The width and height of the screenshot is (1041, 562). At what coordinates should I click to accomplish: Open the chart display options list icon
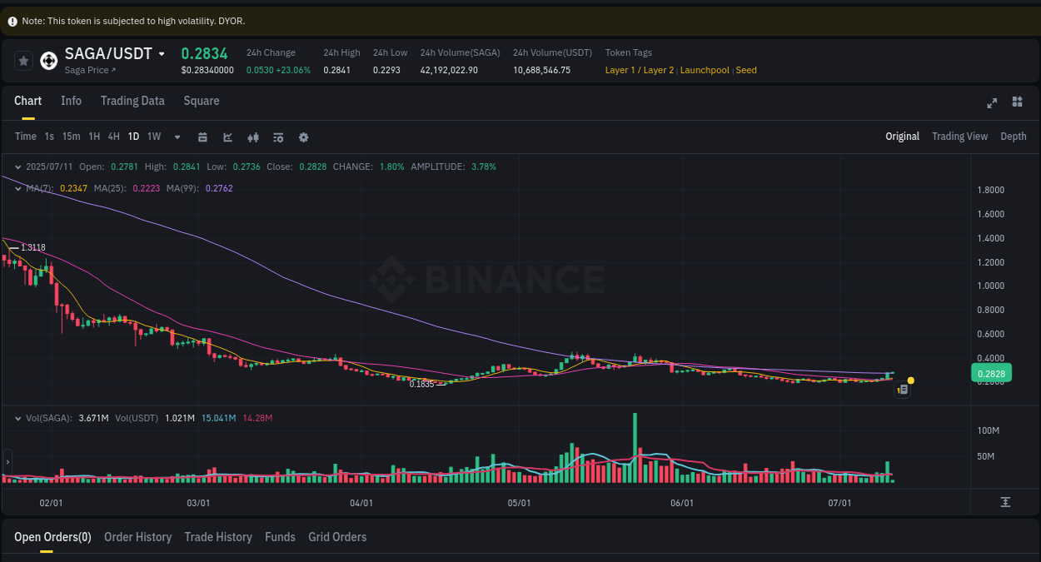click(x=277, y=137)
